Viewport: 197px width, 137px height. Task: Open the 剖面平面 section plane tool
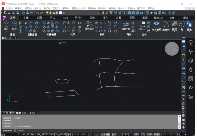(126, 26)
